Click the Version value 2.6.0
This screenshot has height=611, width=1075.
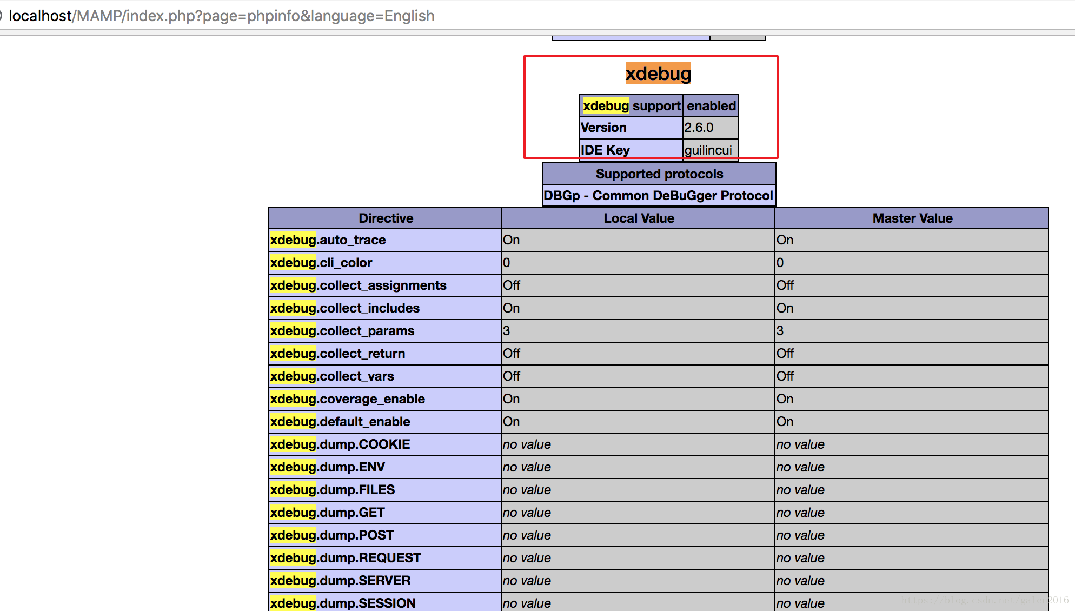699,128
